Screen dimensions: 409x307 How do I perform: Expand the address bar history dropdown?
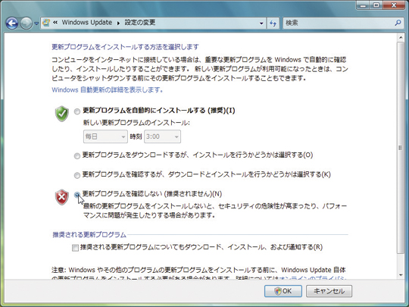[261, 23]
